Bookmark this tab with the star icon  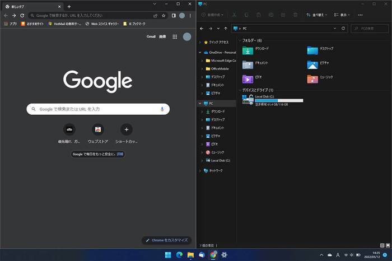pyautogui.click(x=164, y=16)
